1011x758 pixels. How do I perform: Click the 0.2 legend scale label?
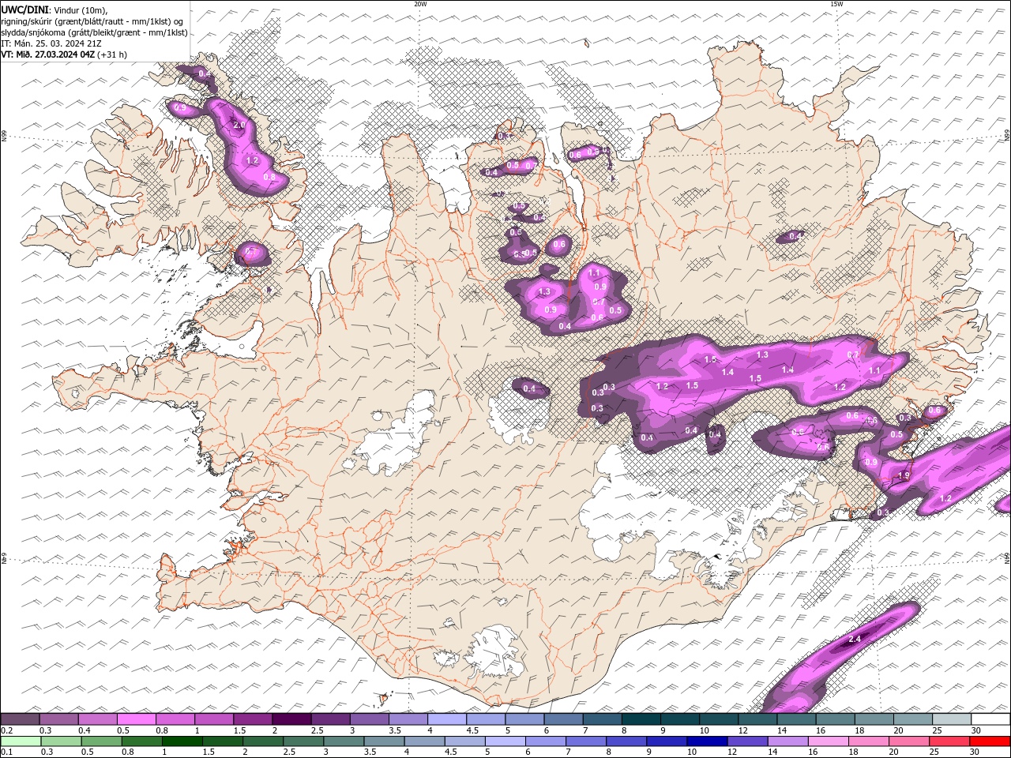[6, 730]
